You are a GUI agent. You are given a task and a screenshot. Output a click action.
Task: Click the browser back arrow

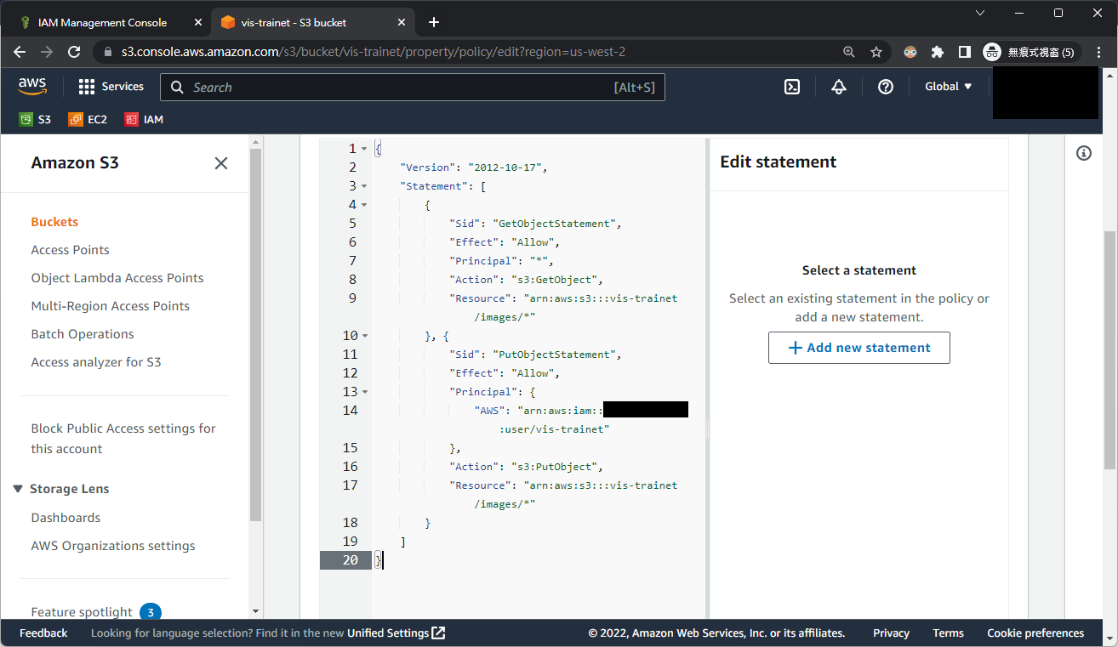20,52
